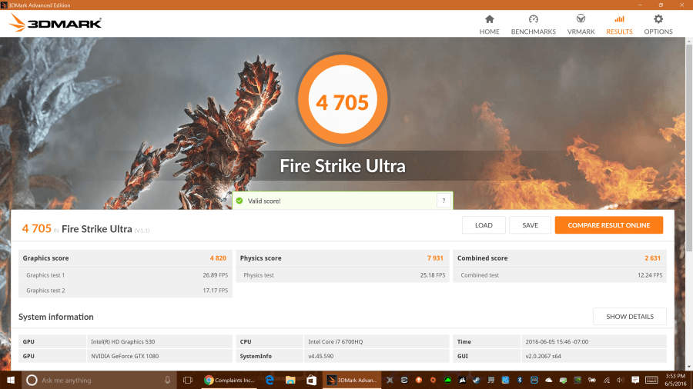The height and width of the screenshot is (389, 693).
Task: Save the benchmark result
Action: 530,225
